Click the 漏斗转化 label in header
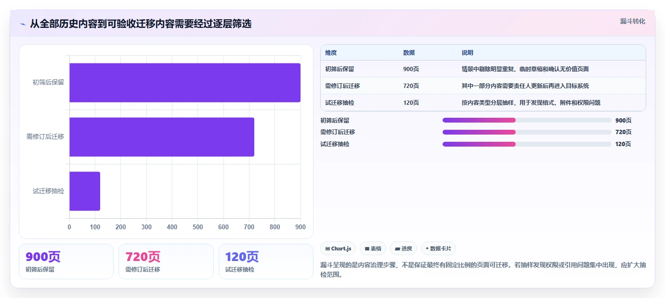665x298 pixels. point(632,21)
